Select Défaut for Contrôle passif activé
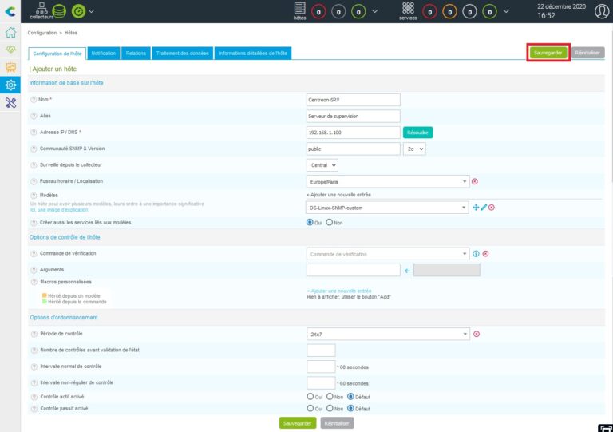This screenshot has height=432, width=613. [350, 408]
